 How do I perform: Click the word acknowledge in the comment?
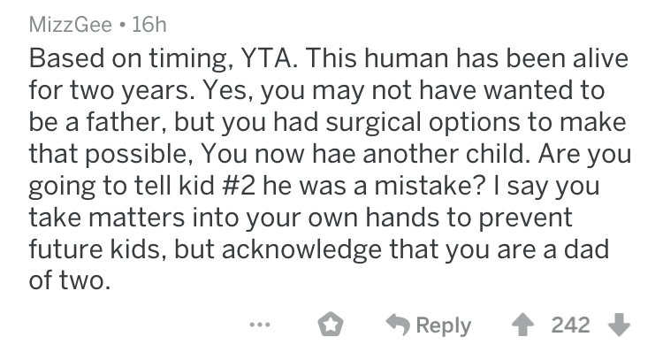[x=302, y=250]
